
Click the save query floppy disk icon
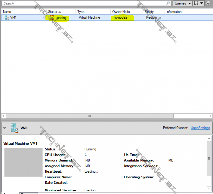(x=196, y=3)
